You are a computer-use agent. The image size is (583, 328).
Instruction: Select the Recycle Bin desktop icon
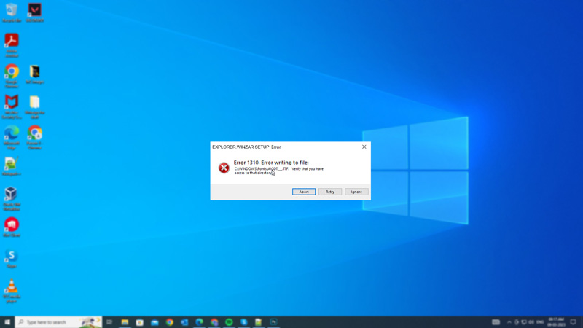pos(12,12)
